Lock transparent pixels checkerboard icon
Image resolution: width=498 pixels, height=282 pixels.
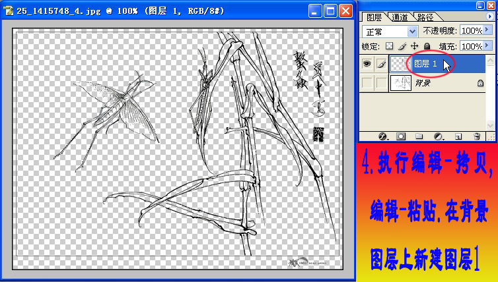click(390, 46)
